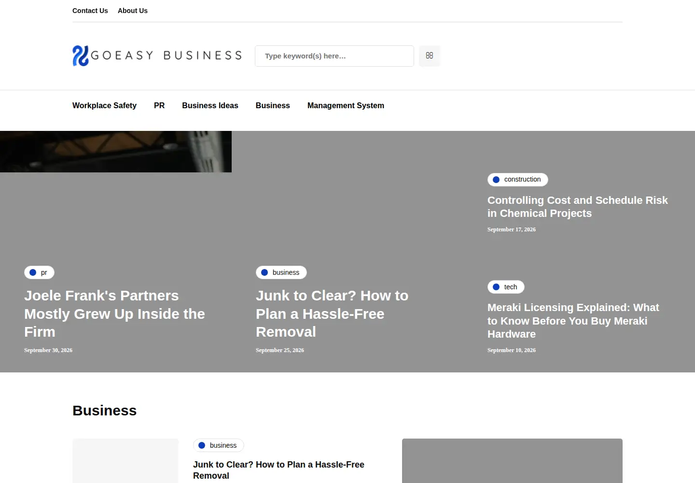Open Joele Frank's Partners article headline
Screen dimensions: 695x483
coord(114,313)
